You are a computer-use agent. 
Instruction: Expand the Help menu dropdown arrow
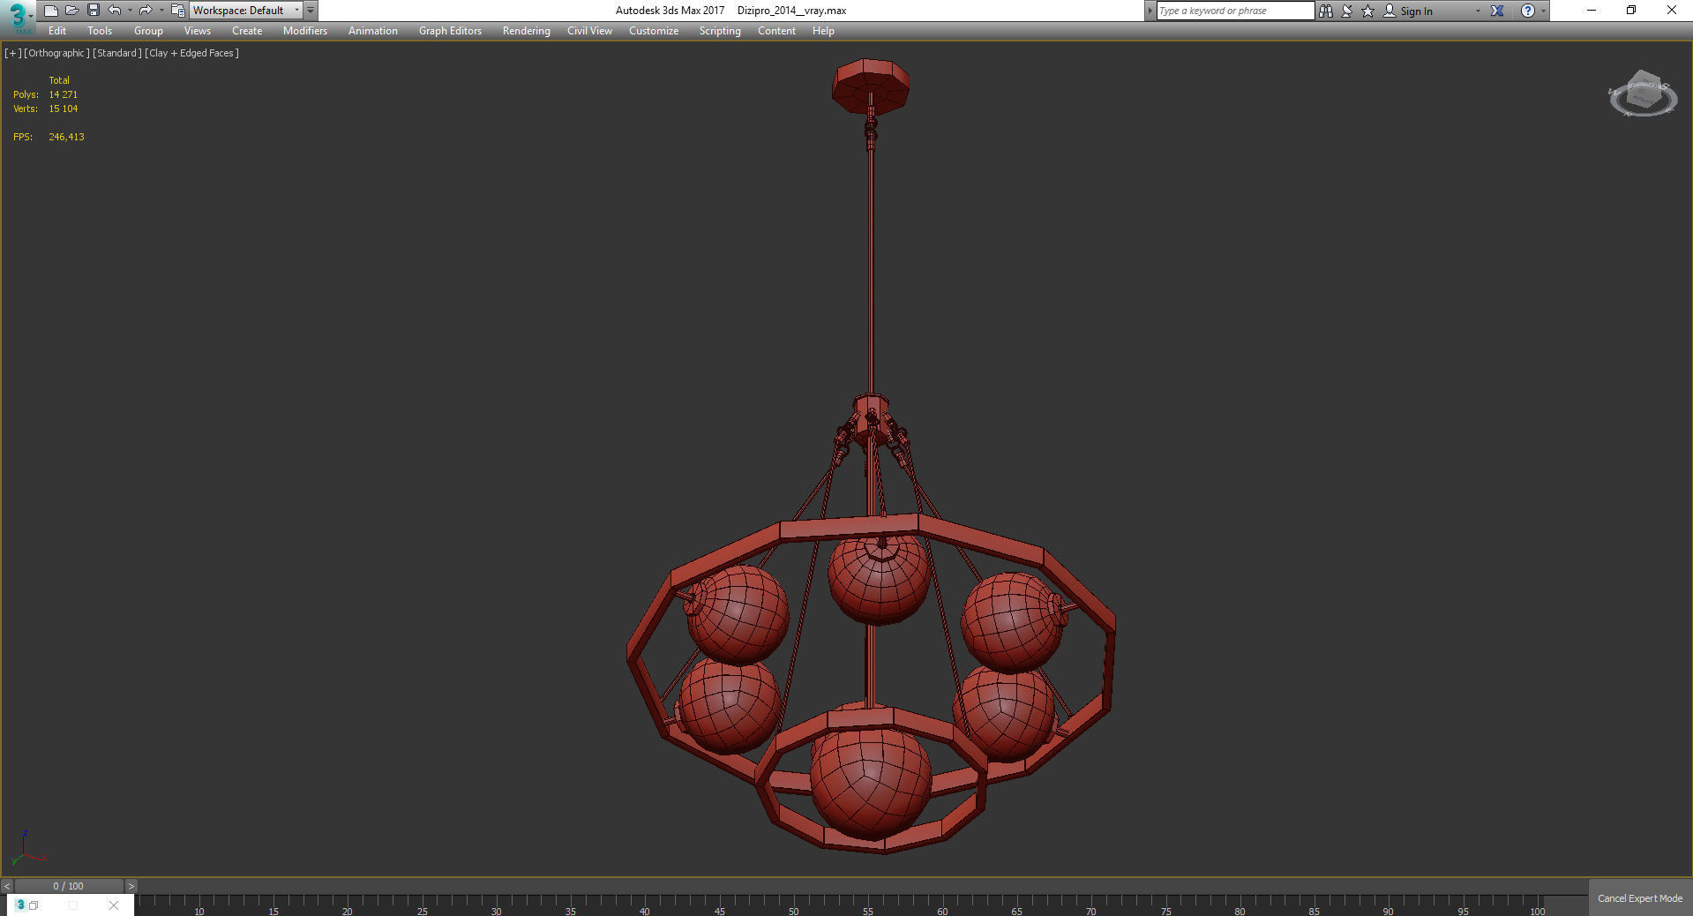pyautogui.click(x=1543, y=11)
